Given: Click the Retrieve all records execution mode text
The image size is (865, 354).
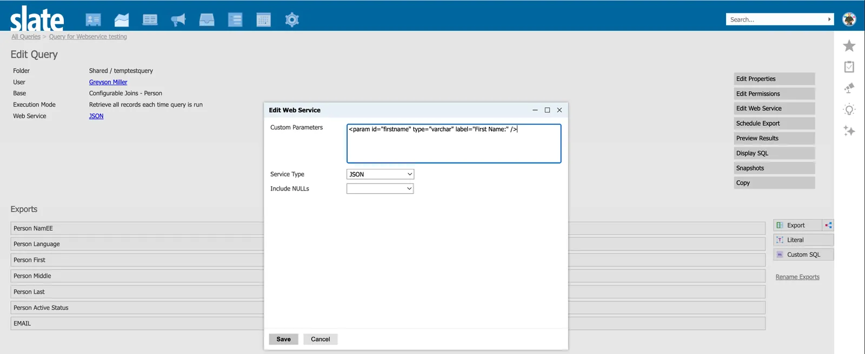Looking at the screenshot, I should 146,105.
